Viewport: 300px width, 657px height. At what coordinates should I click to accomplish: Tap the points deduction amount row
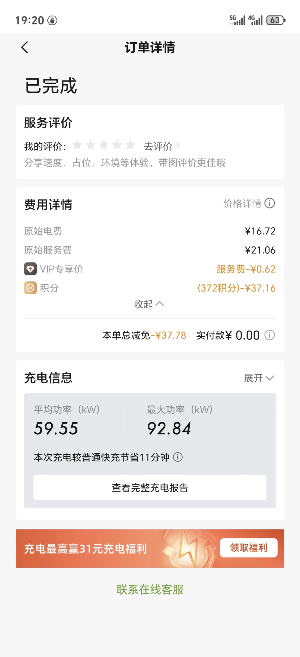pos(236,288)
